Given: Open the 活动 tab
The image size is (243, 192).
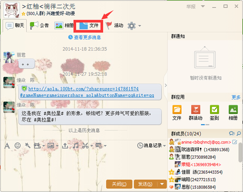Looking at the screenshot, I should coord(114,26).
